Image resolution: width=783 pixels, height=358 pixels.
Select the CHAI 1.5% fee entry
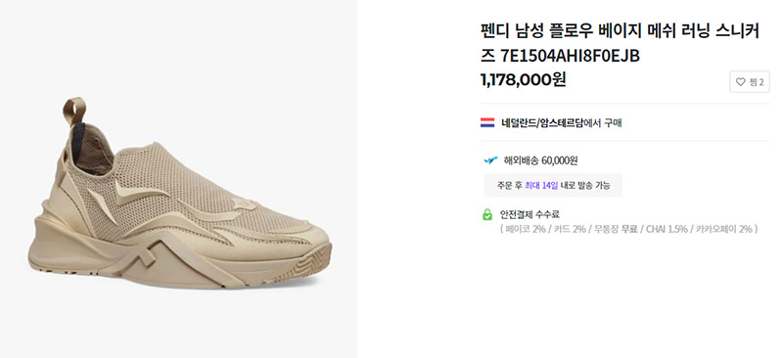point(668,229)
